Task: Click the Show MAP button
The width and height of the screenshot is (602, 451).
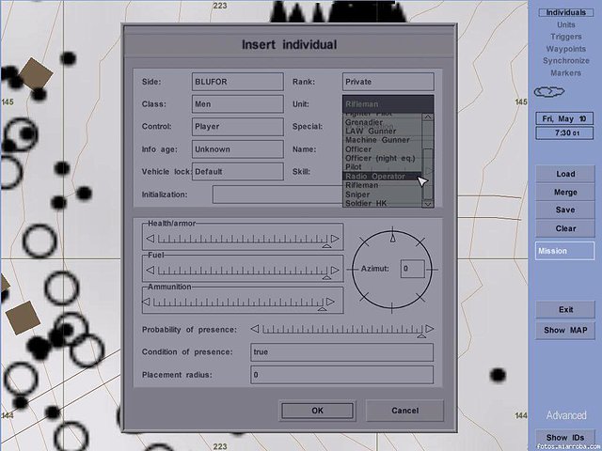Action: coord(565,330)
